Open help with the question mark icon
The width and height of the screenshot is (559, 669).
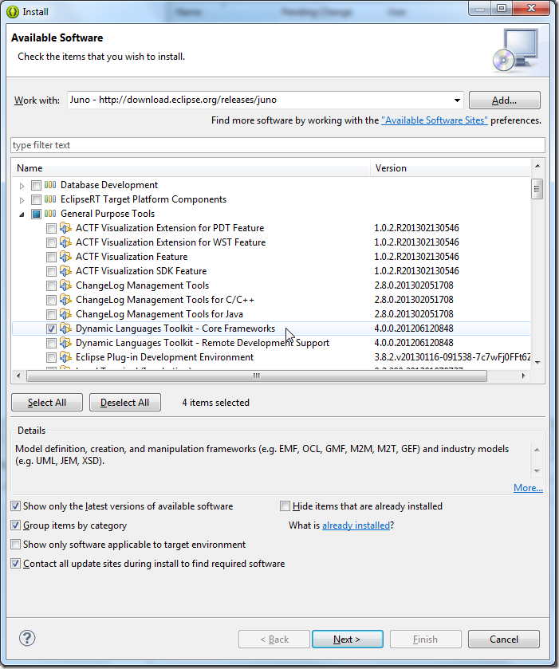point(27,638)
